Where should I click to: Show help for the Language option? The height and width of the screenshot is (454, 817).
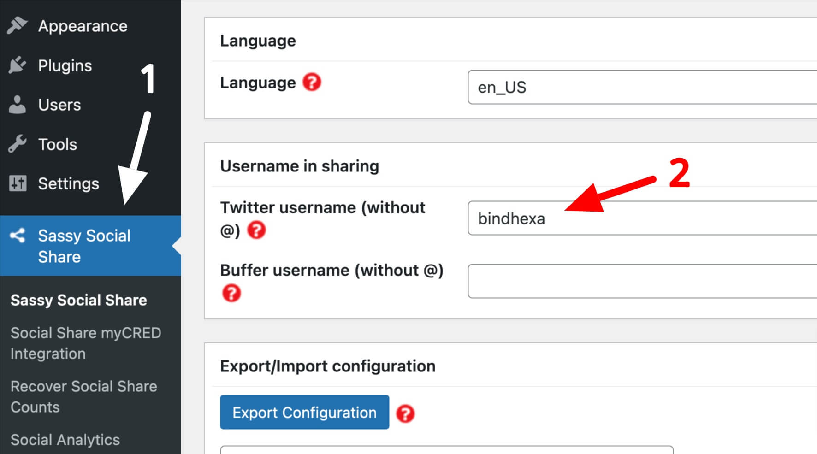tap(312, 83)
